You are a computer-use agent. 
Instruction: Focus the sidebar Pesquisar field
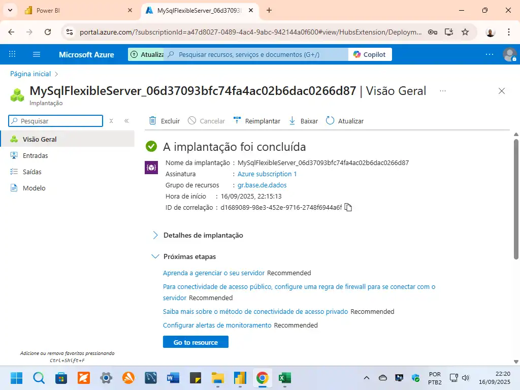pos(56,121)
